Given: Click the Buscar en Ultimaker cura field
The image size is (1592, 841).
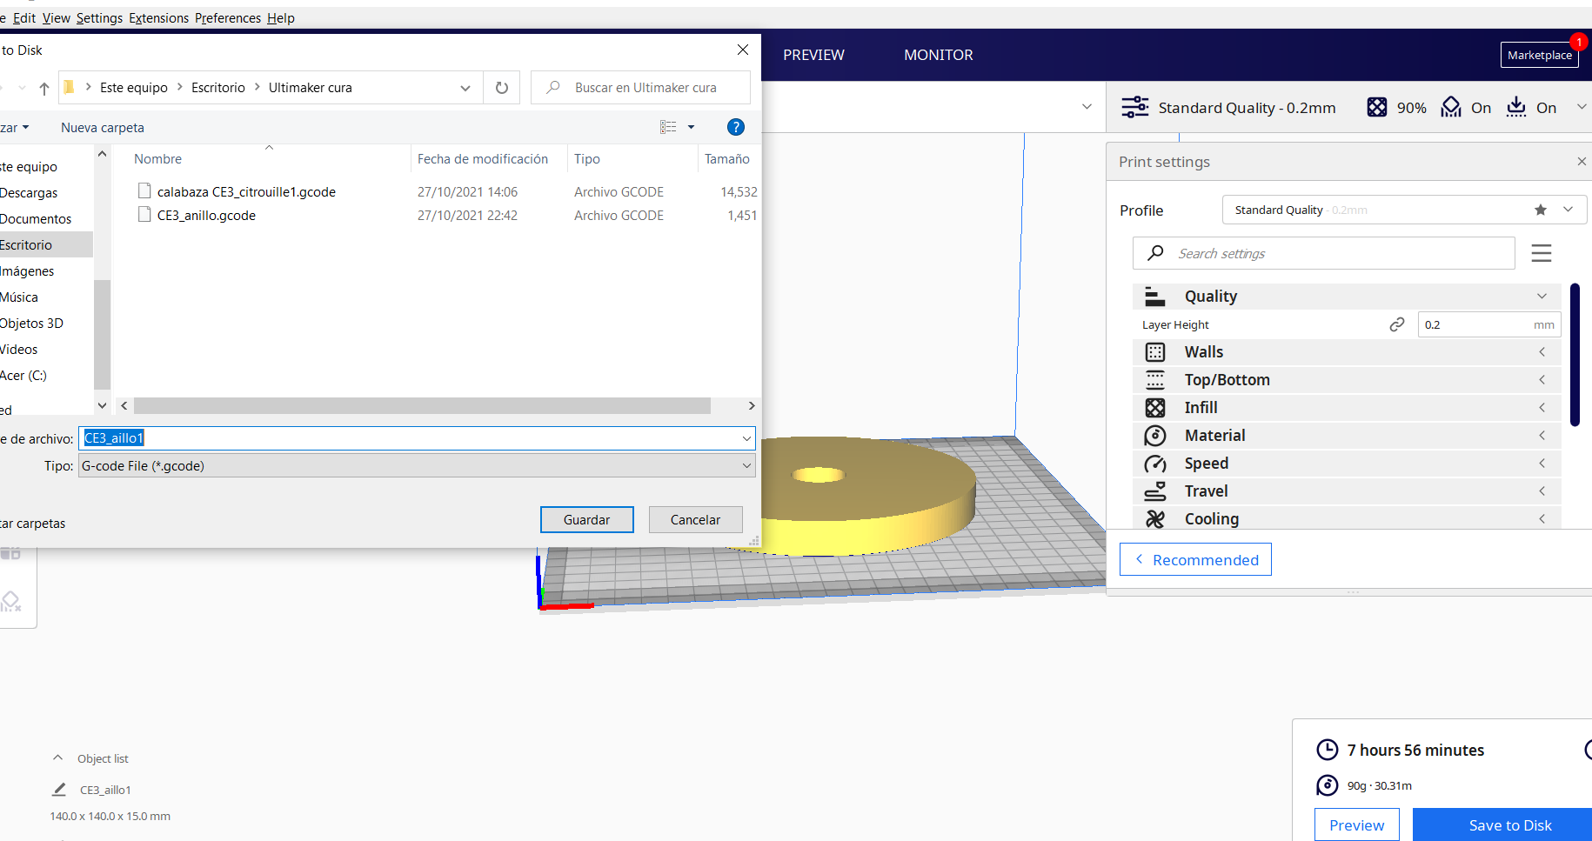Looking at the screenshot, I should coord(640,88).
